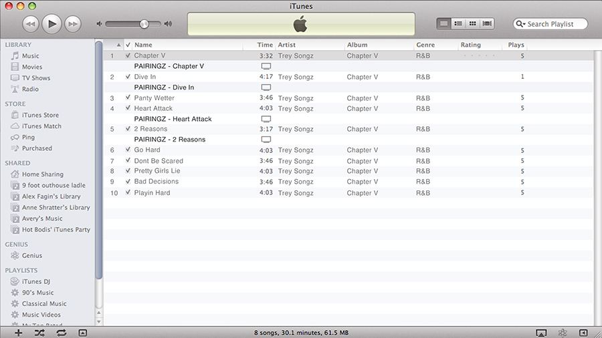602x338 pixels.
Task: Switch to grid view
Action: coord(473,24)
